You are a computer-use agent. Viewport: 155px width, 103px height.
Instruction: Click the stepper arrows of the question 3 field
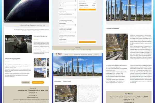tap(76, 17)
